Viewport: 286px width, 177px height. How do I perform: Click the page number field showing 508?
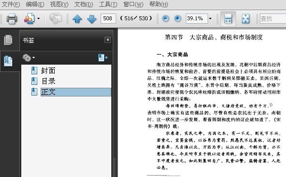108,18
